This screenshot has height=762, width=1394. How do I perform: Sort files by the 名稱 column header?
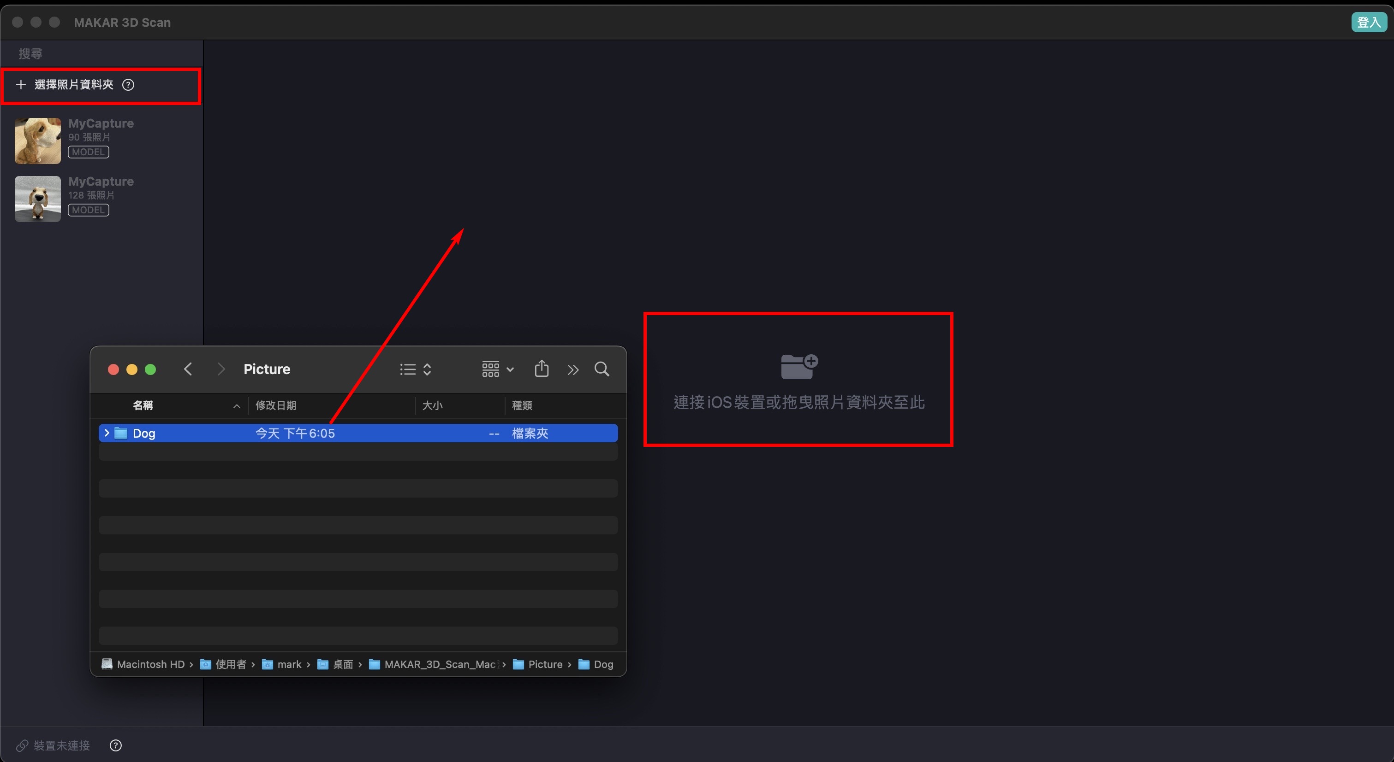(x=143, y=405)
